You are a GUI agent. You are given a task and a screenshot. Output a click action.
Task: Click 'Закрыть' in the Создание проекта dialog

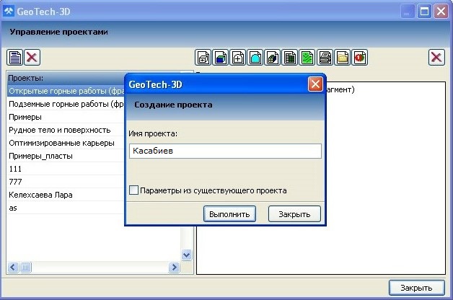tap(294, 214)
